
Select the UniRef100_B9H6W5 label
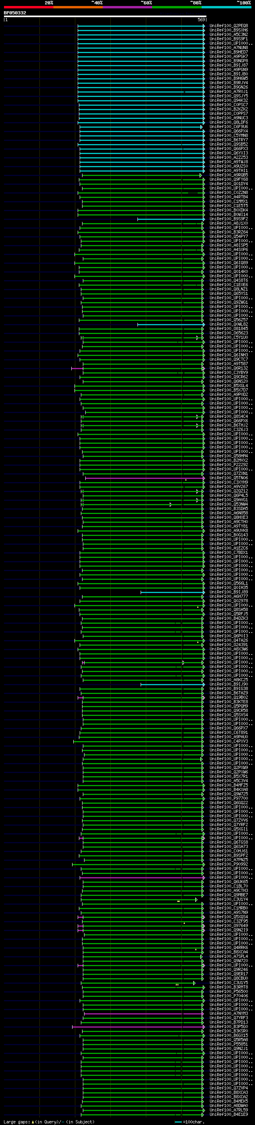228,78
